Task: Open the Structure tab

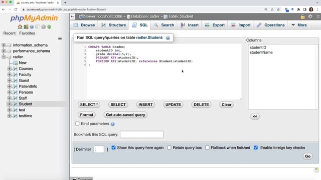Action: tap(113, 25)
